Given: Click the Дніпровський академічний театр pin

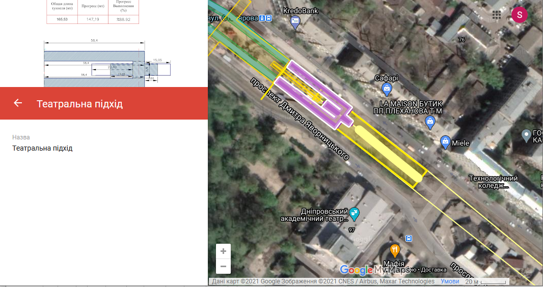Looking at the screenshot, I should click(355, 214).
